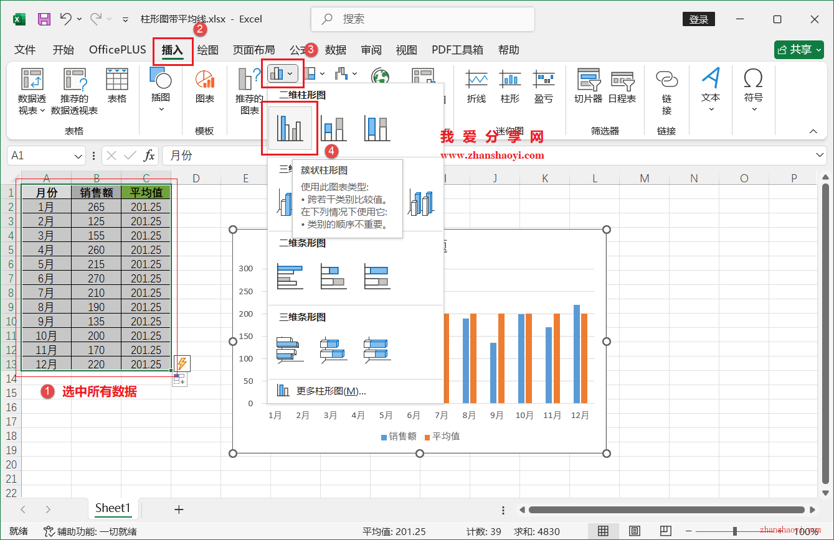Image resolution: width=834 pixels, height=540 pixels.
Task: Select the 2D stacked bar chart icon
Action: (334, 276)
